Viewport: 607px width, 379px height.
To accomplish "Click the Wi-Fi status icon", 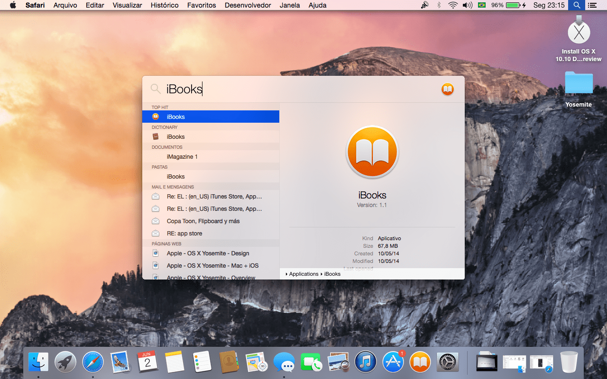I will pyautogui.click(x=453, y=5).
